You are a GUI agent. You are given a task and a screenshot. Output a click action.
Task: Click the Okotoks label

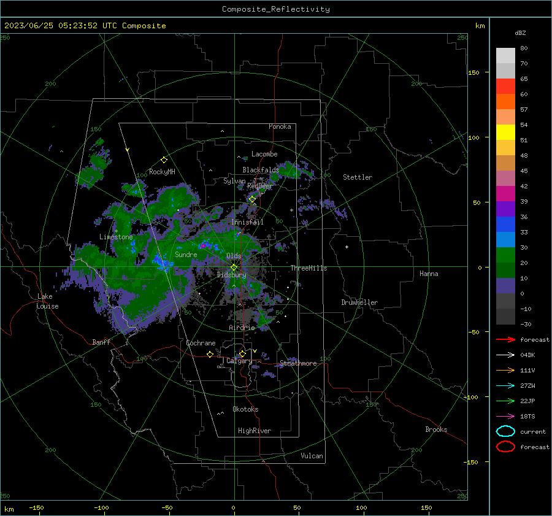pos(245,409)
